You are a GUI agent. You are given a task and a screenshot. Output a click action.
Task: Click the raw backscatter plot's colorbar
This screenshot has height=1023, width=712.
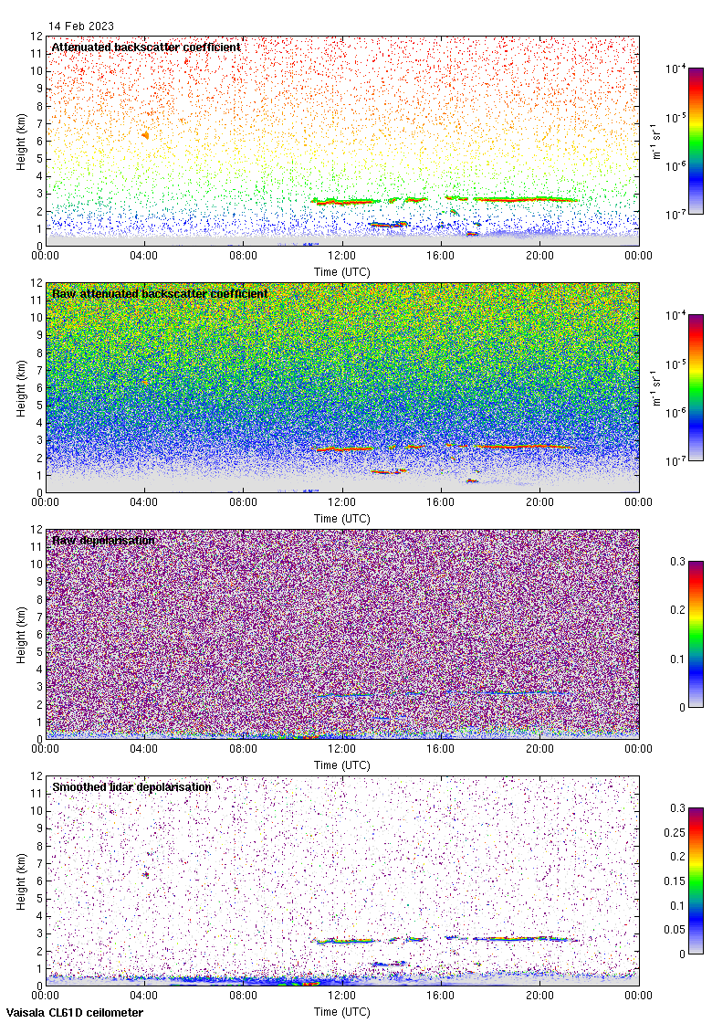click(x=696, y=387)
